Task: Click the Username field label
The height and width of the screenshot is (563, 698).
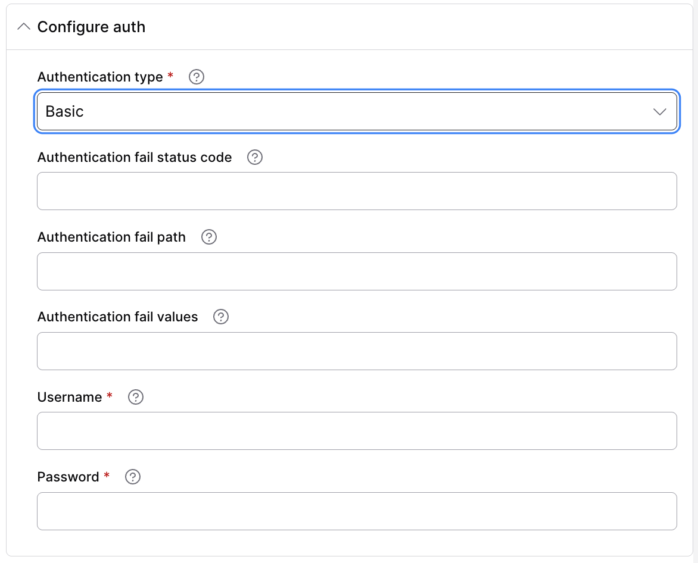Action: (x=70, y=397)
